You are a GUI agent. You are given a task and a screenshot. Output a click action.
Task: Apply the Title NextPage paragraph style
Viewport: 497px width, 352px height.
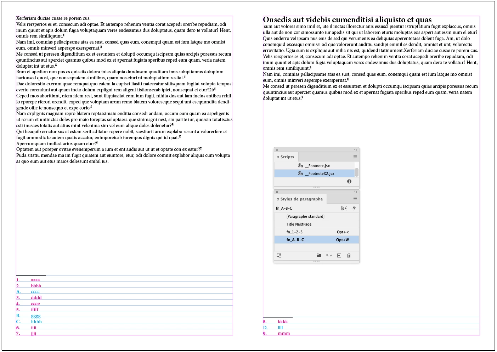[317, 224]
